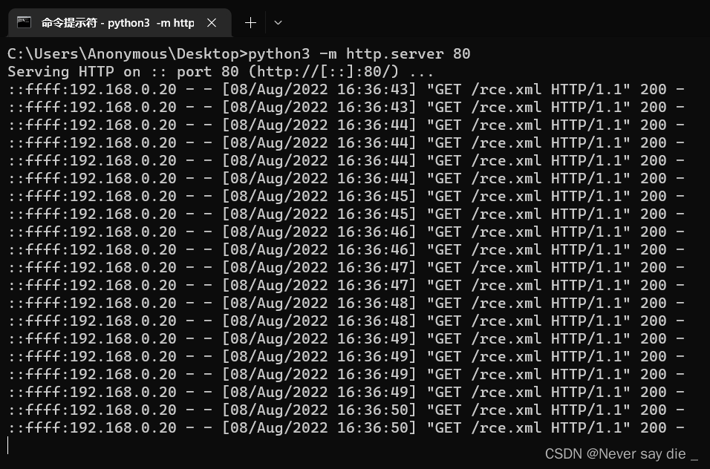The height and width of the screenshot is (469, 710).
Task: Select the 命令提示符 - python3 tab title
Action: (x=119, y=22)
